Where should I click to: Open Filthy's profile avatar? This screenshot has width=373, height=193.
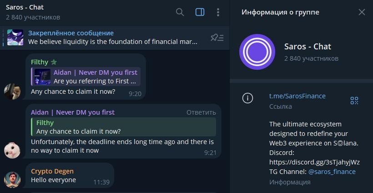tap(12, 91)
